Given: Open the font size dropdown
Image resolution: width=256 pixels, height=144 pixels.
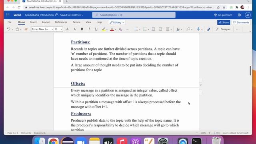Looking at the screenshot, I should coord(61,29).
